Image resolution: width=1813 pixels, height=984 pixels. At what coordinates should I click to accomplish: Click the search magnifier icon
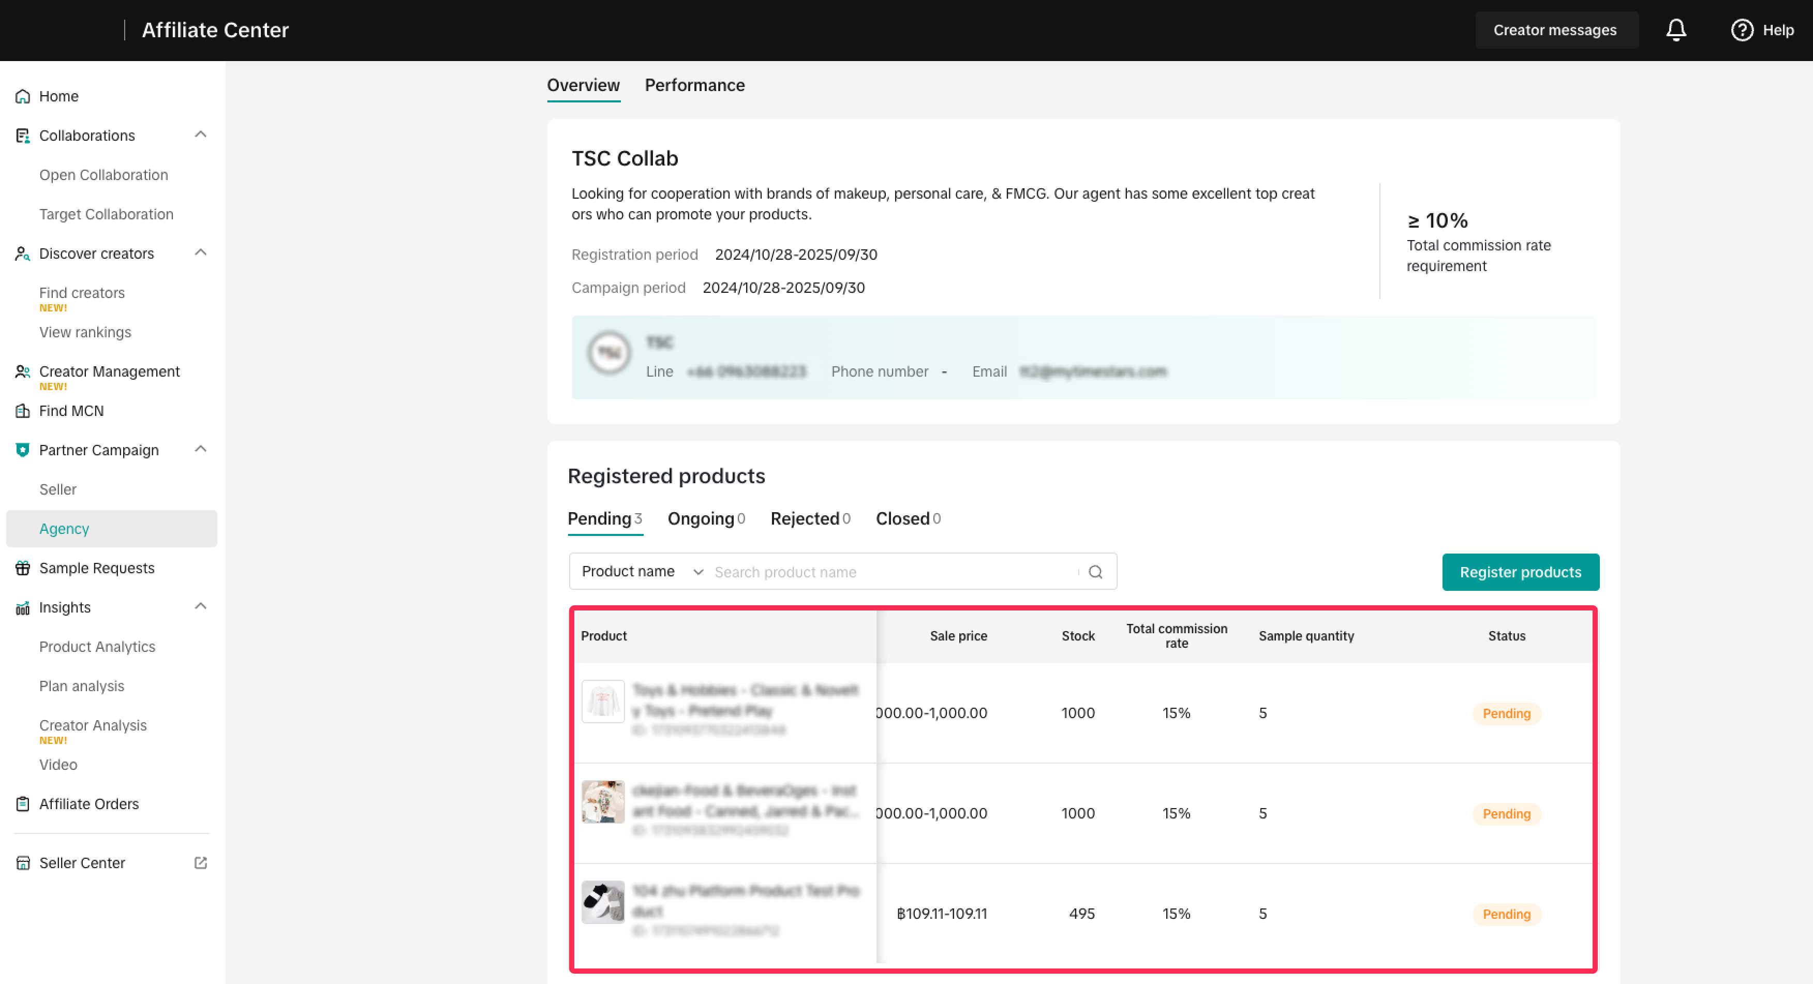click(x=1095, y=572)
